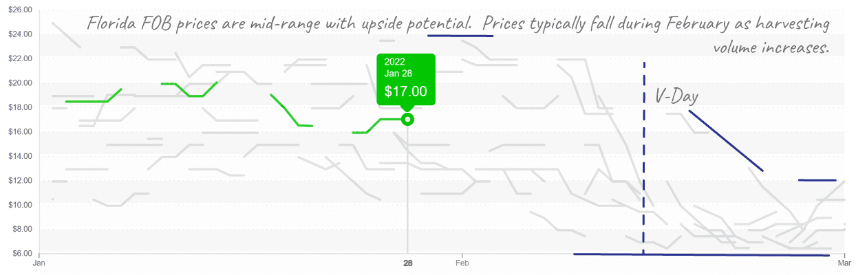This screenshot has width=856, height=275.
Task: Click the green Jan 28 data point marker
Action: 407,119
